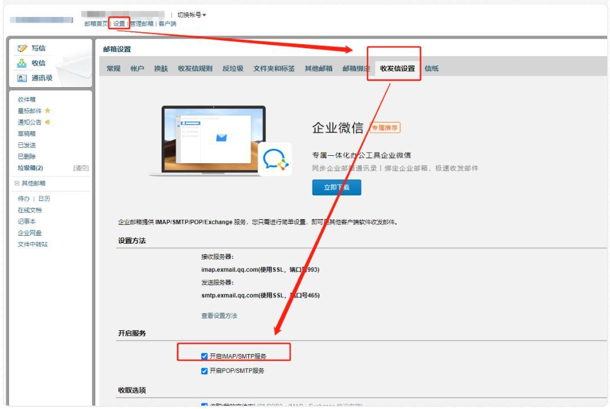Open the 已发送 folder
This screenshot has height=409, width=610.
(x=27, y=145)
